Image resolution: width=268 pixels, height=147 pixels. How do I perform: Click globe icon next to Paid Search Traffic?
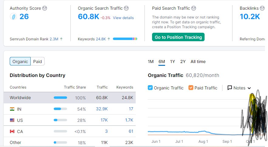click(x=194, y=8)
